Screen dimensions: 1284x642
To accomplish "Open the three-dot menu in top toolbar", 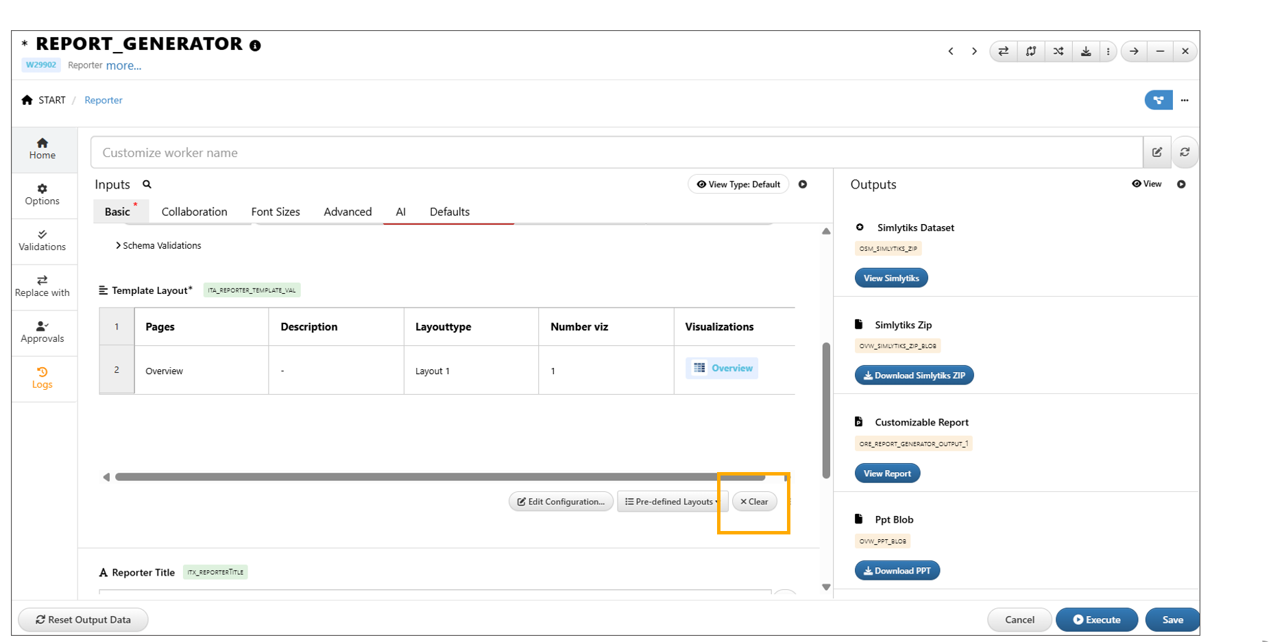I will tap(1108, 51).
